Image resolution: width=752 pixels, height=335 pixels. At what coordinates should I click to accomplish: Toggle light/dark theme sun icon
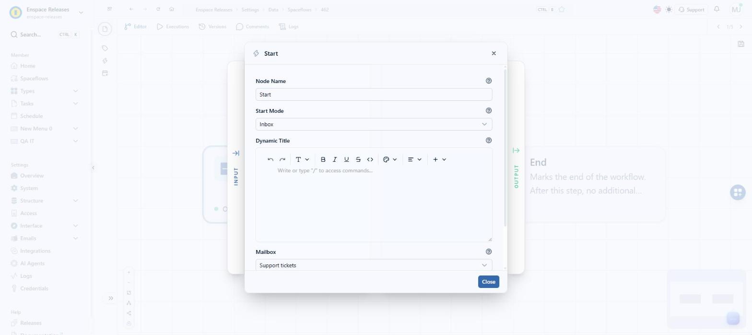[x=669, y=9]
